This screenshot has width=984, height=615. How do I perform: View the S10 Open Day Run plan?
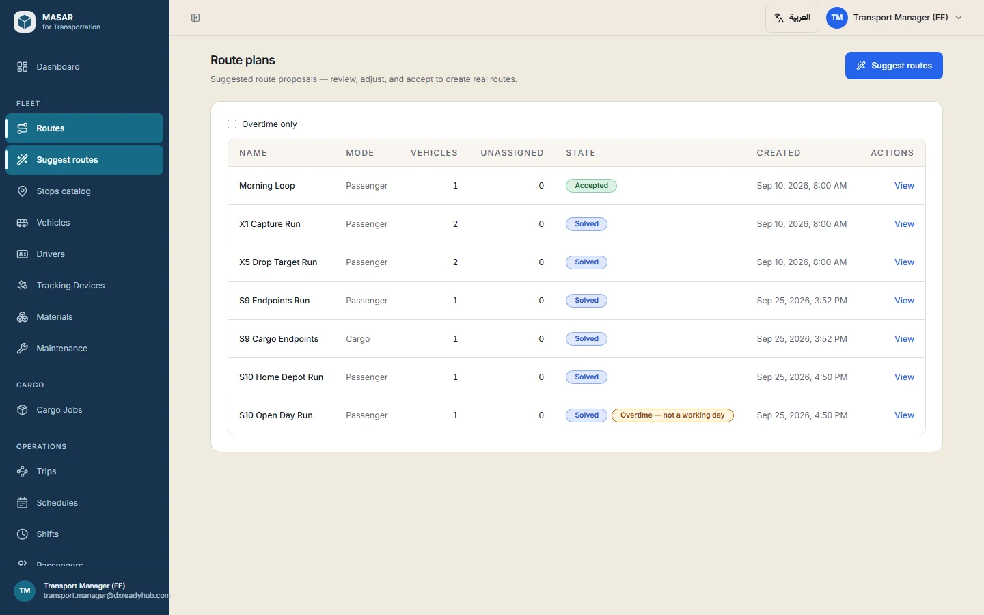coord(904,415)
